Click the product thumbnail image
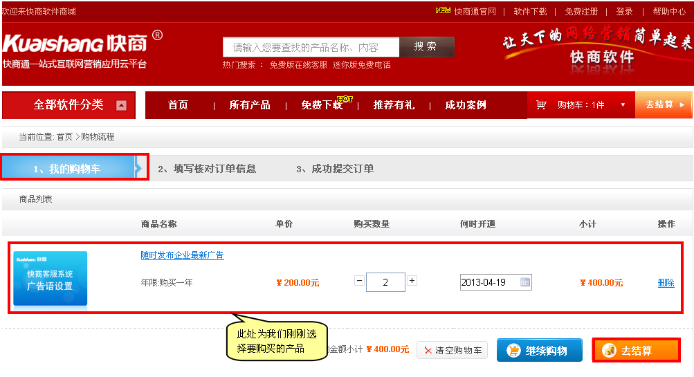Screen dimensions: 694x377 click(x=51, y=278)
